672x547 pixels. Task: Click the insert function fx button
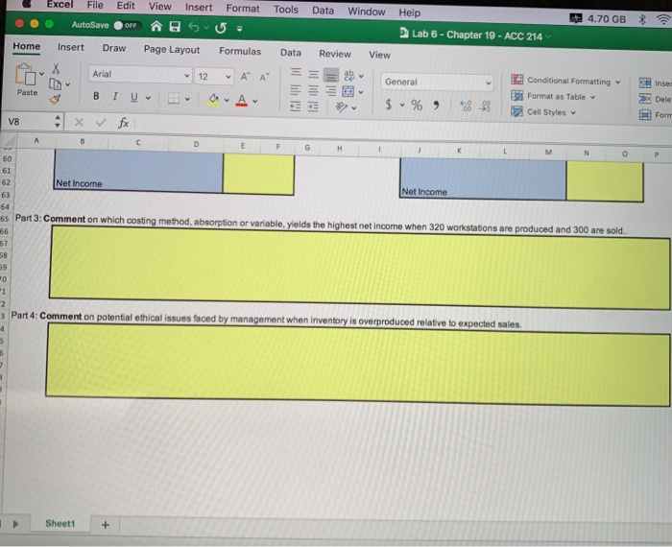point(123,124)
